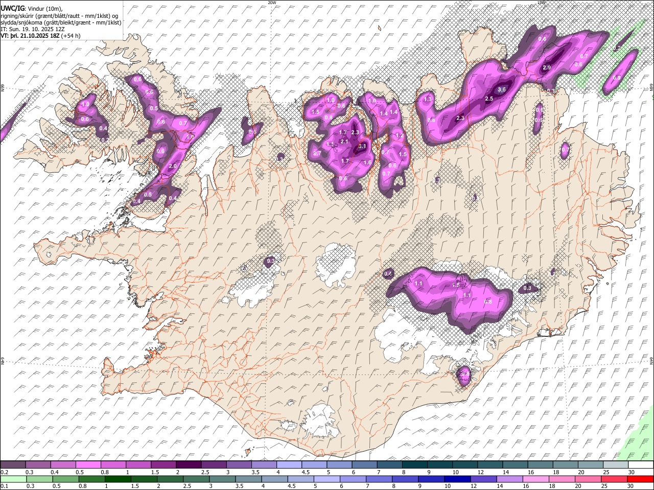The width and height of the screenshot is (654, 490).
Task: Click the "0.4" label on the purple scale
Action: pos(54,472)
